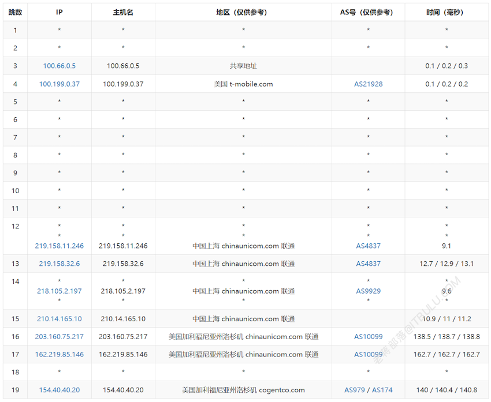Click the time value 0.1 / 0.2 / 0.3
This screenshot has width=491, height=402.
[447, 66]
